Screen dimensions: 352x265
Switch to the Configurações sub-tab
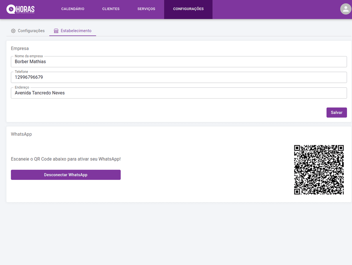28,31
